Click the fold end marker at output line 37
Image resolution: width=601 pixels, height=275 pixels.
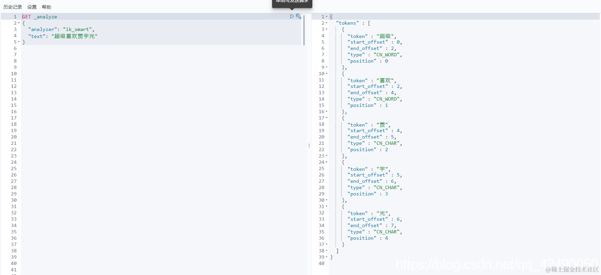tap(327, 244)
